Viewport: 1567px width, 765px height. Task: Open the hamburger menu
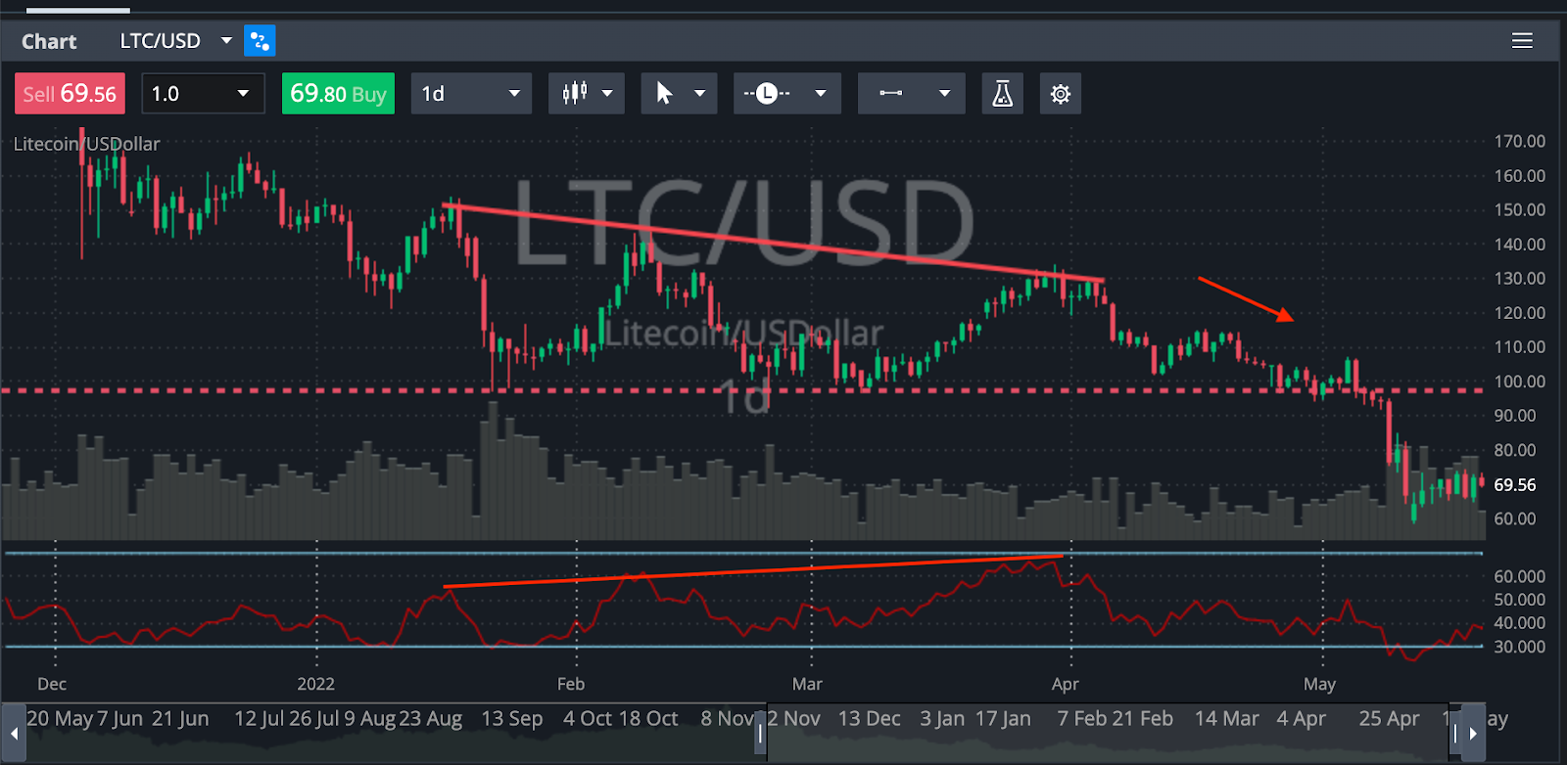[x=1522, y=40]
